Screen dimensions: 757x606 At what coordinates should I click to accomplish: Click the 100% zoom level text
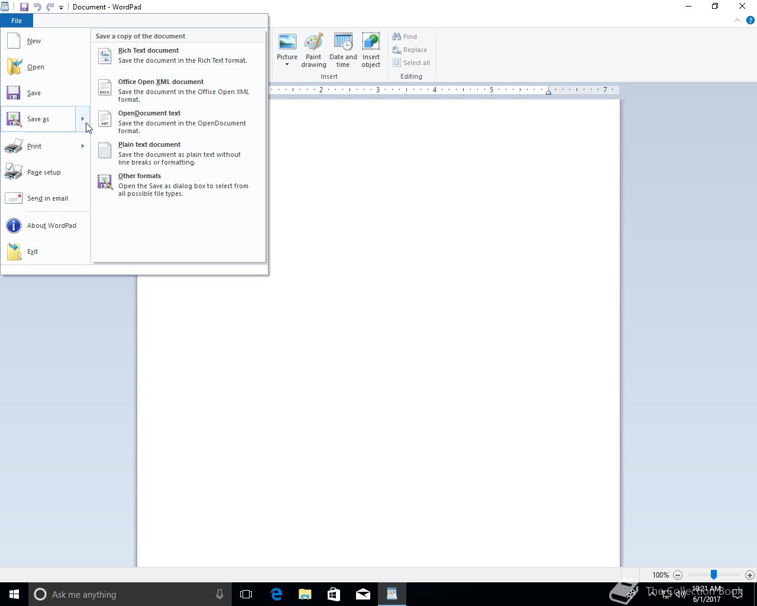[661, 575]
